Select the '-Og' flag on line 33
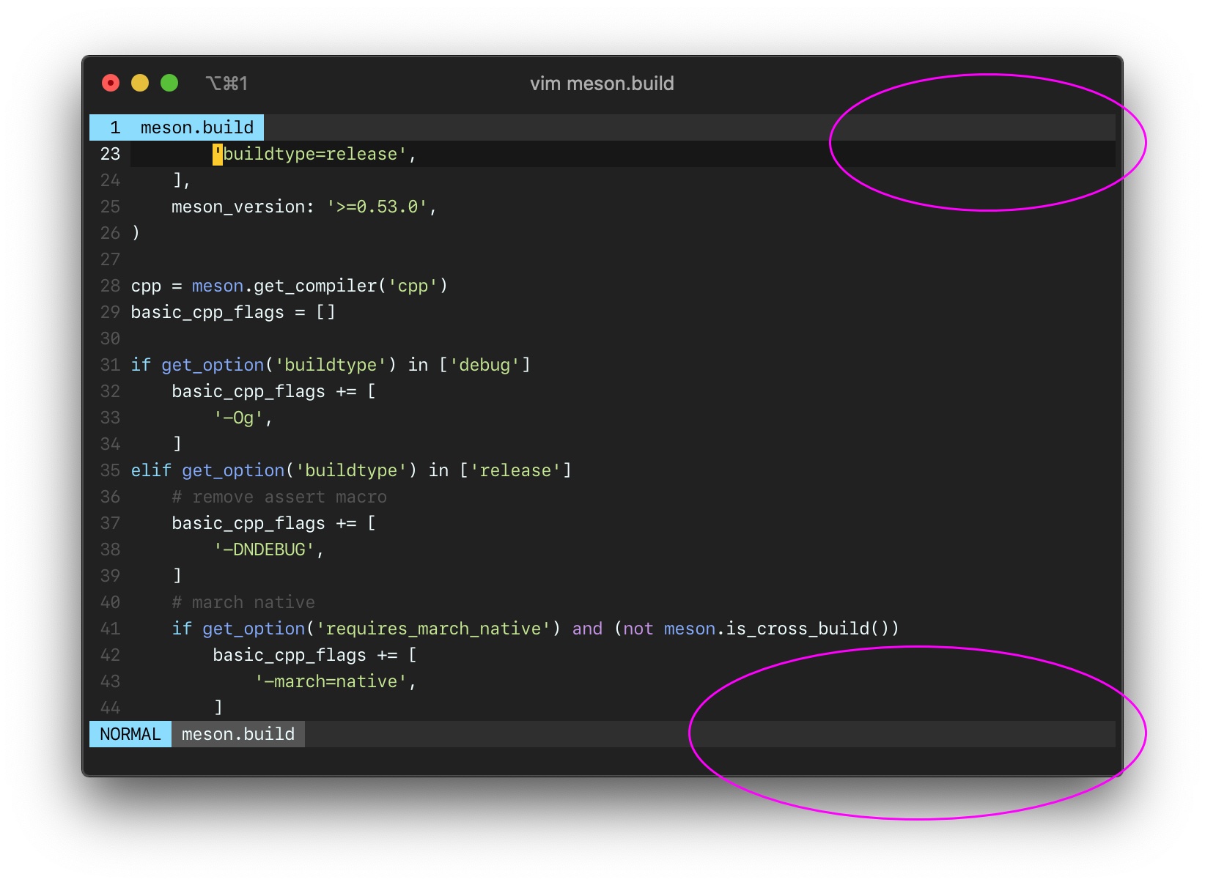 (x=242, y=418)
